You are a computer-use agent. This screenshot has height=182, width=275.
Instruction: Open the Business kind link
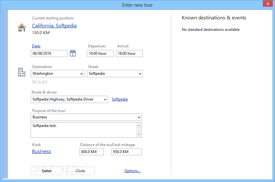tap(42, 151)
